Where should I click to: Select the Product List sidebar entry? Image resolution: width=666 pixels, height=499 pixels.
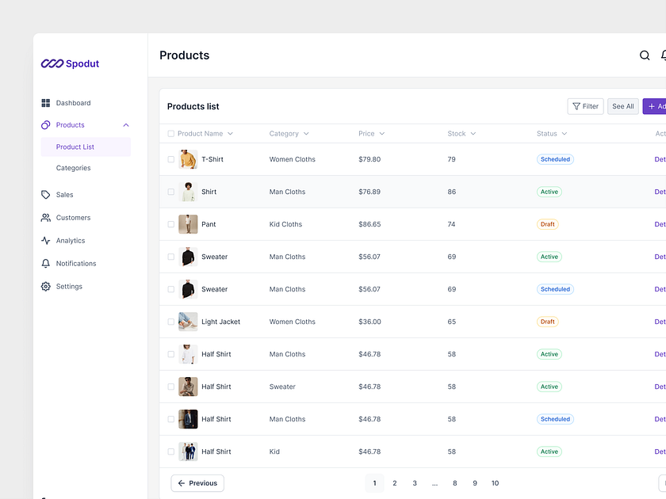(75, 147)
